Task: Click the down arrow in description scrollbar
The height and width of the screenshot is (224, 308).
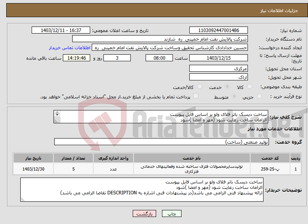Action: coord(57,115)
